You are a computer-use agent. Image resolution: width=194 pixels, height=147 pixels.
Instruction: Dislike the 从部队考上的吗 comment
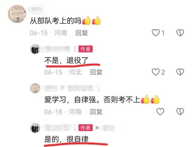180,33
